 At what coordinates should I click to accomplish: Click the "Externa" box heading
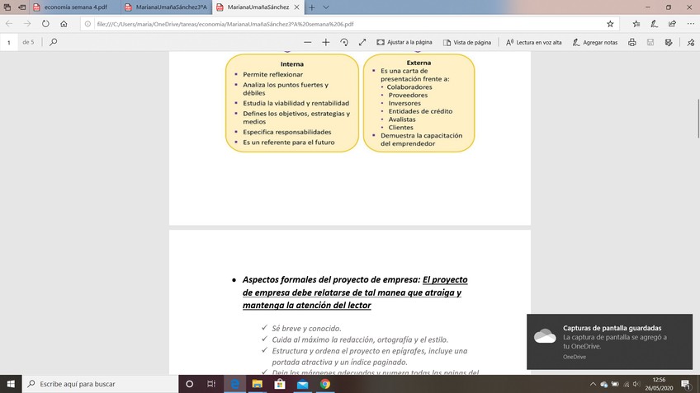419,63
